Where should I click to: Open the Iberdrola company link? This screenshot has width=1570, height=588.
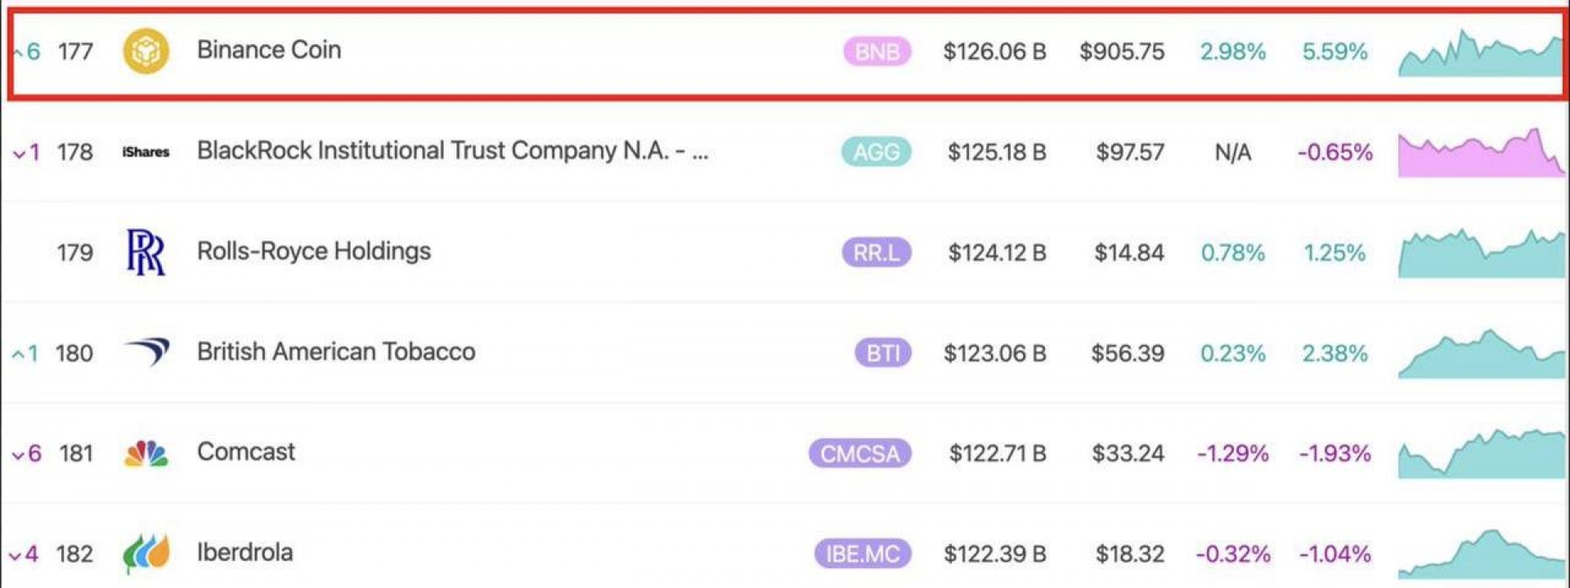[244, 553]
